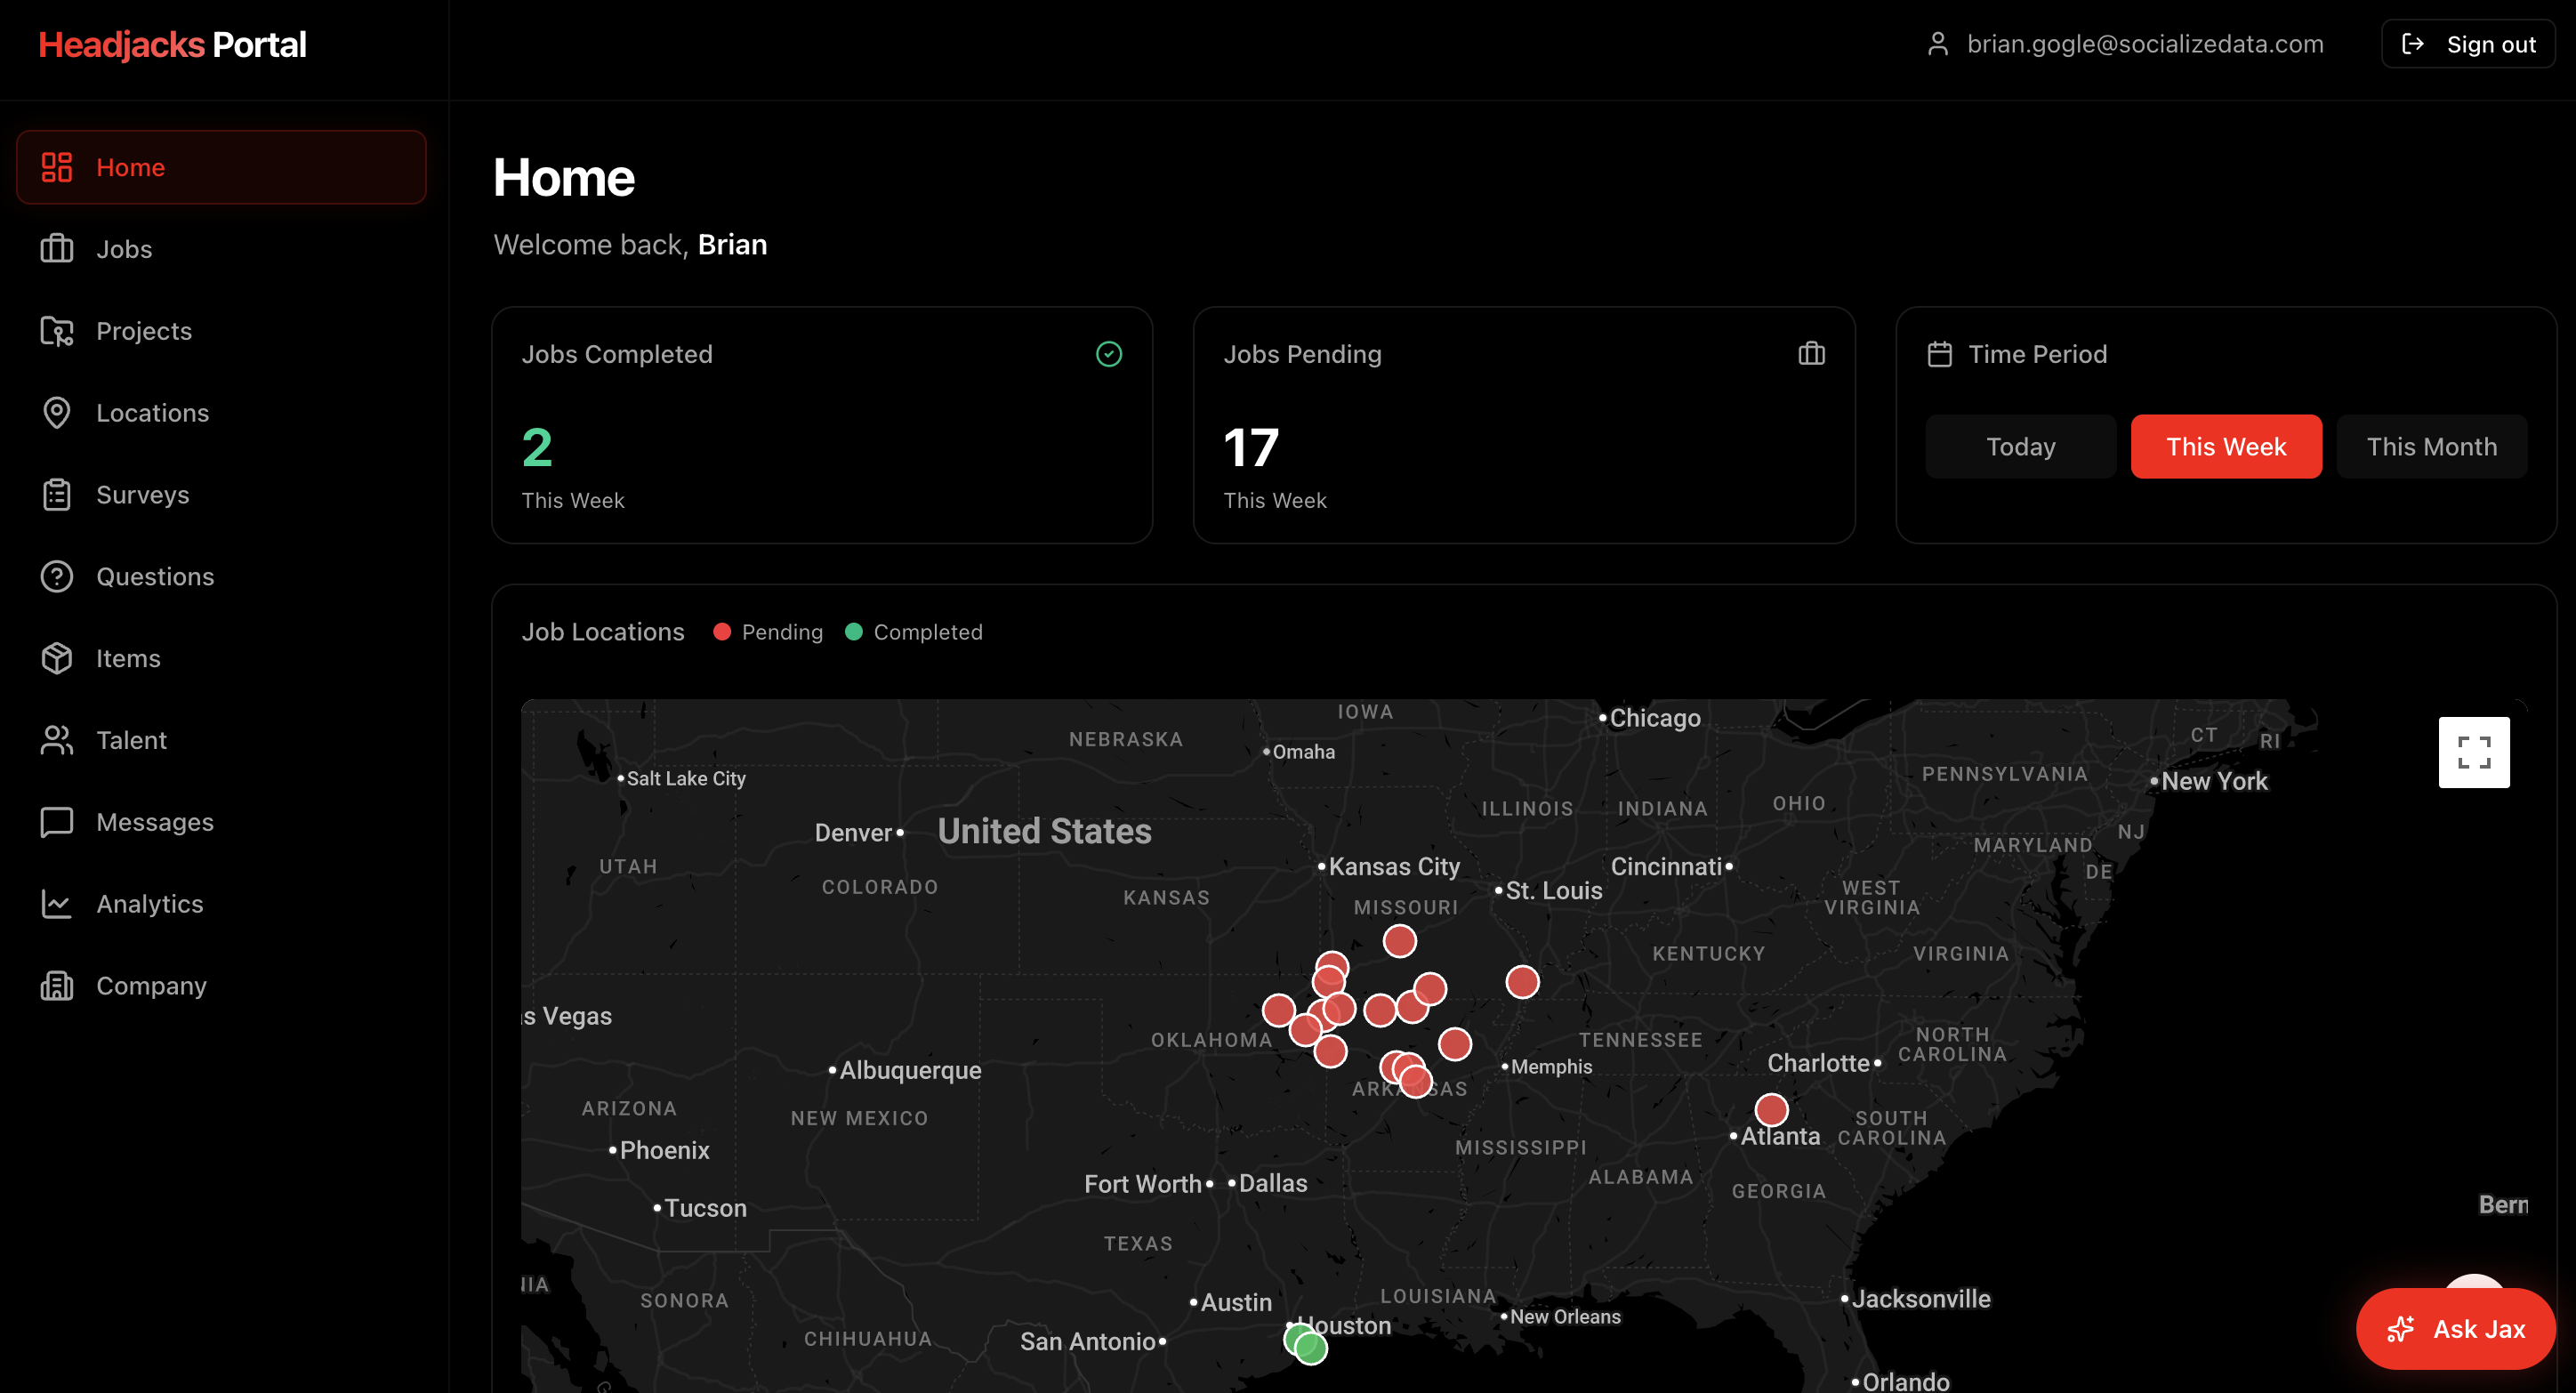Click the green Completed legend dot
The width and height of the screenshot is (2576, 1393).
point(854,632)
